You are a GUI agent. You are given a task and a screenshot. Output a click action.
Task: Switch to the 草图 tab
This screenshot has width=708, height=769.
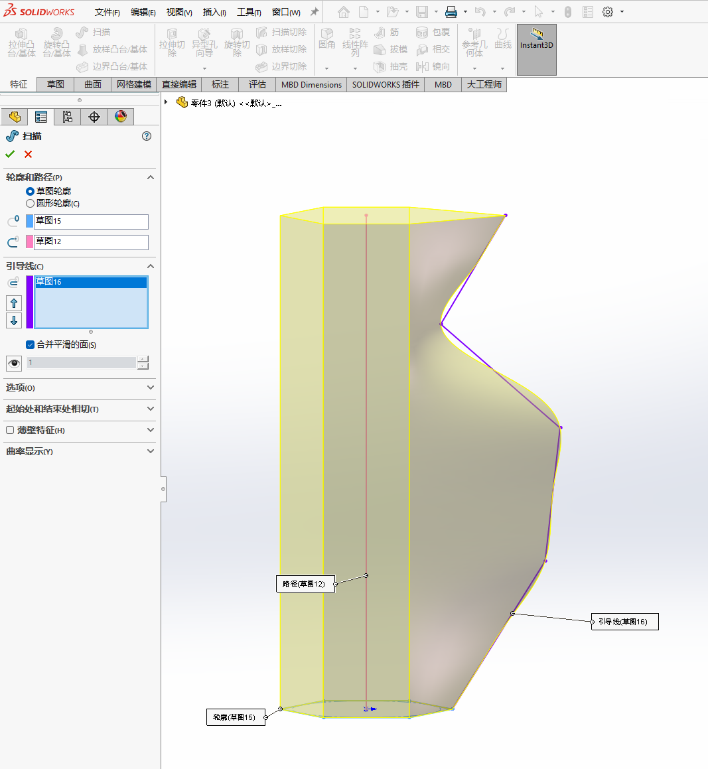coord(56,84)
